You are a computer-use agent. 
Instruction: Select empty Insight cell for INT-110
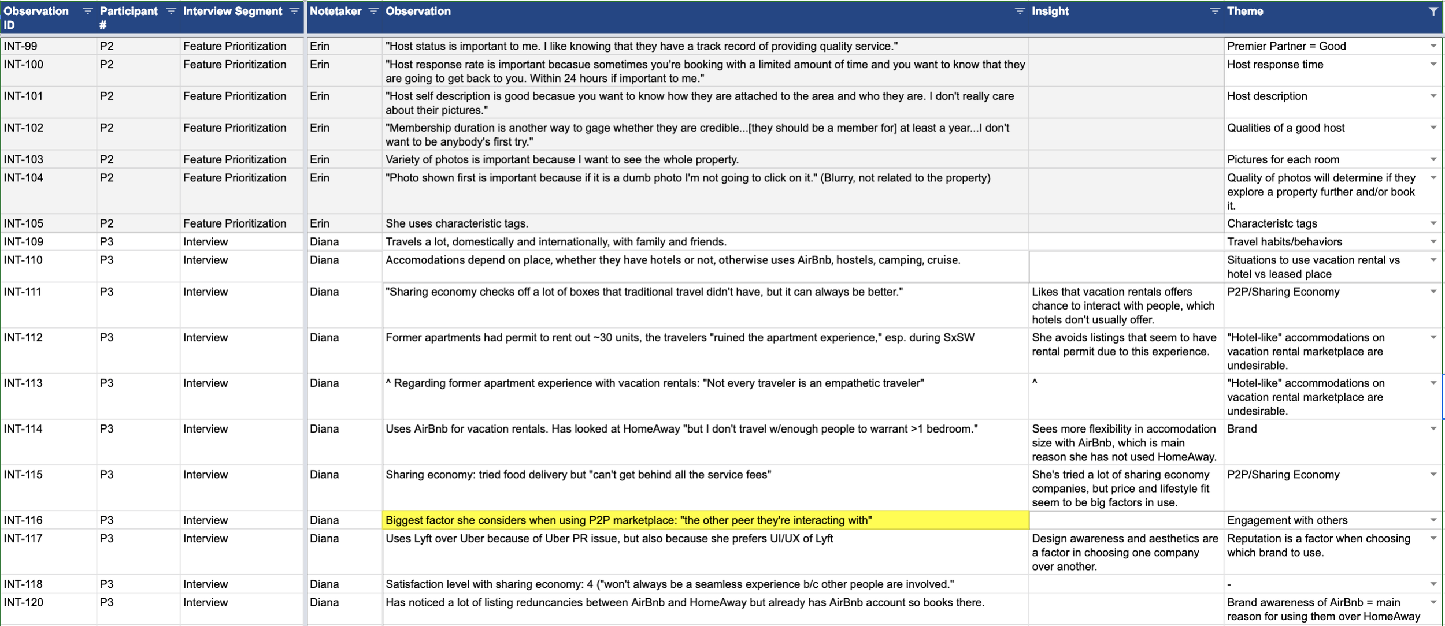point(1125,267)
